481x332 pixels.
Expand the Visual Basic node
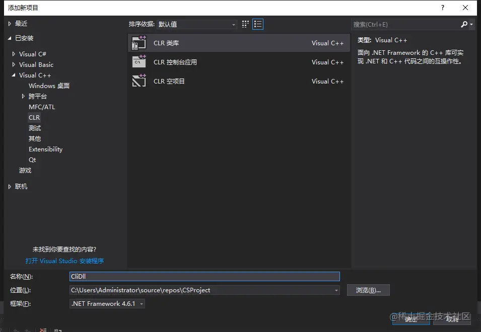coord(14,64)
